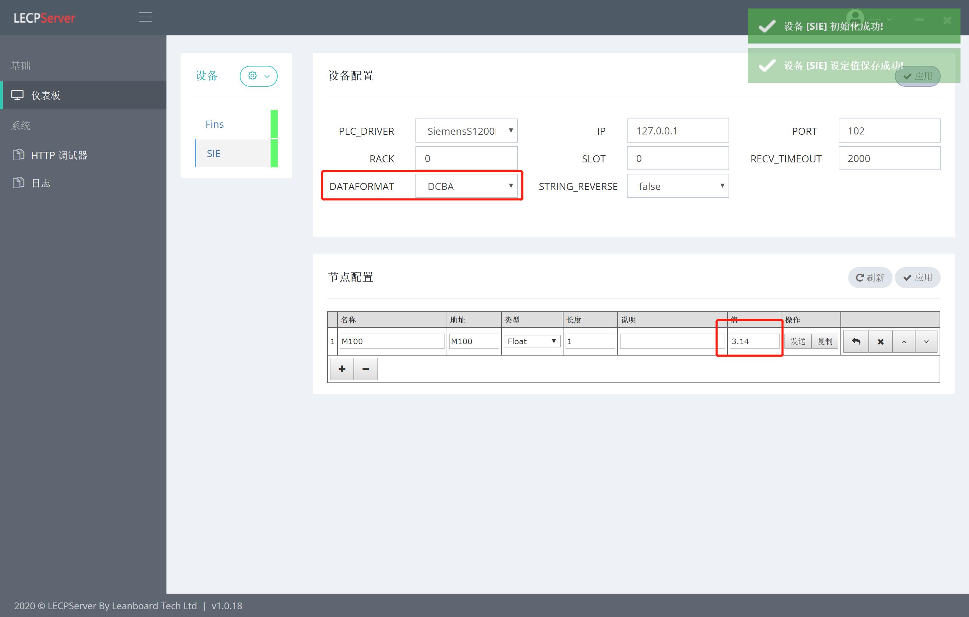
Task: Refresh the node list with 刷新 icon
Action: click(x=869, y=277)
